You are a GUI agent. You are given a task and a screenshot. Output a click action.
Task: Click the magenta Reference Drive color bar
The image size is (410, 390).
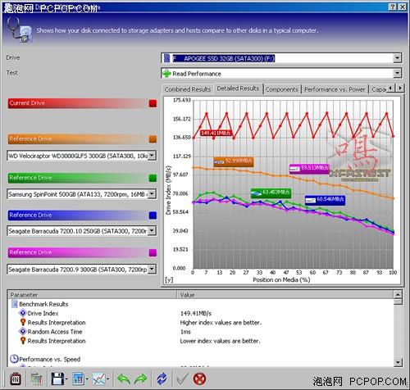tap(78, 252)
